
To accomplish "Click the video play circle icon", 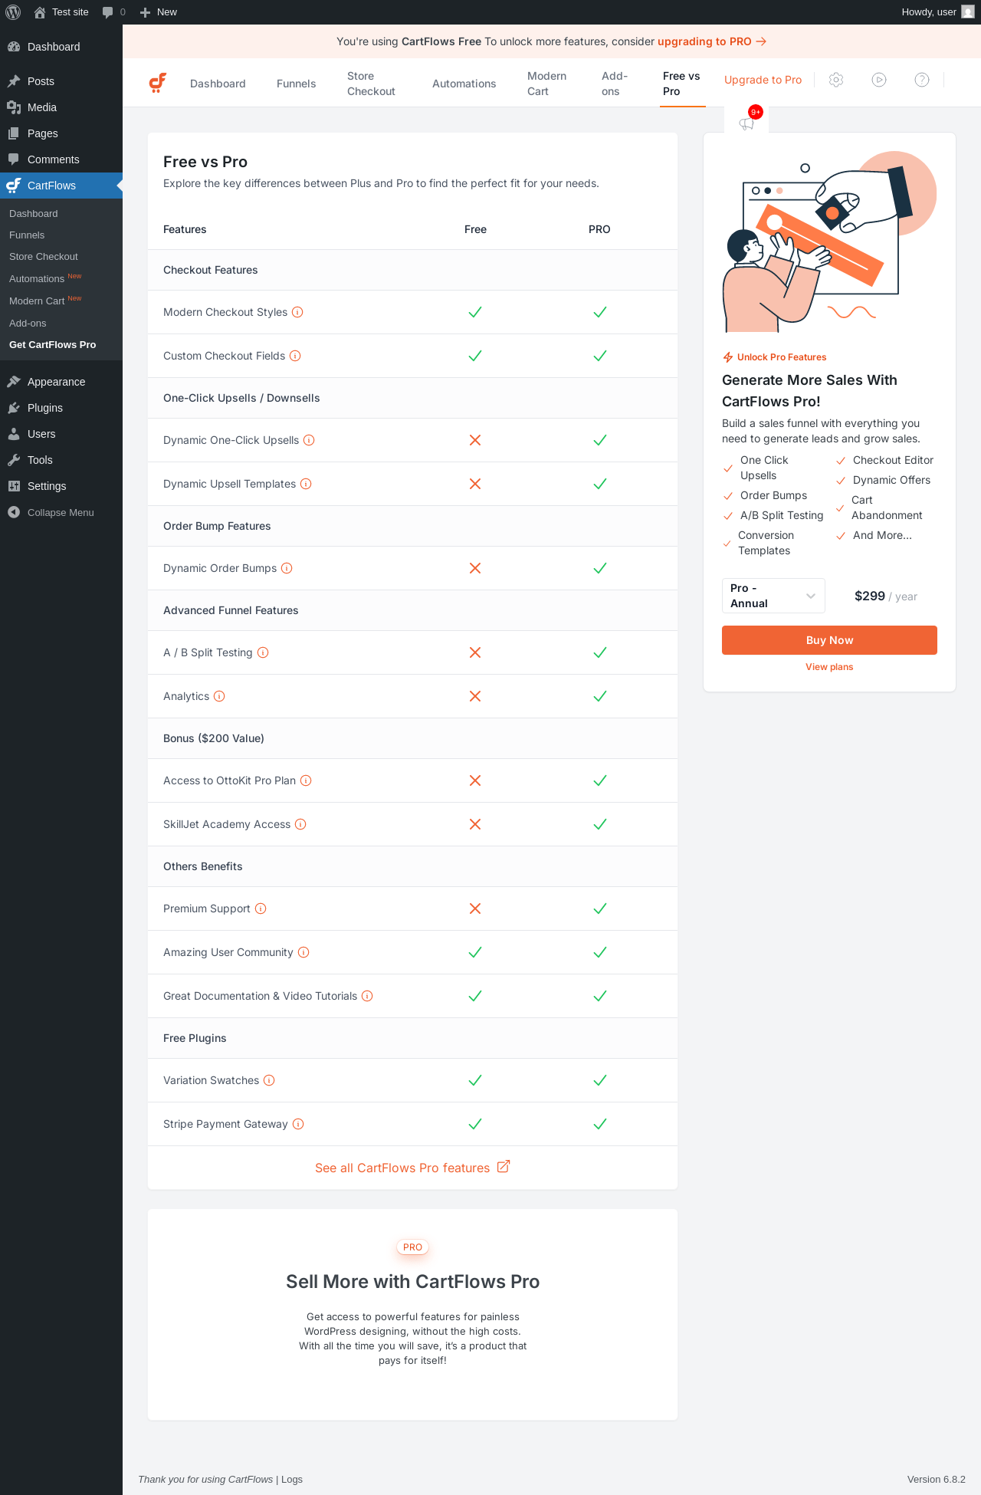I will click(x=879, y=80).
